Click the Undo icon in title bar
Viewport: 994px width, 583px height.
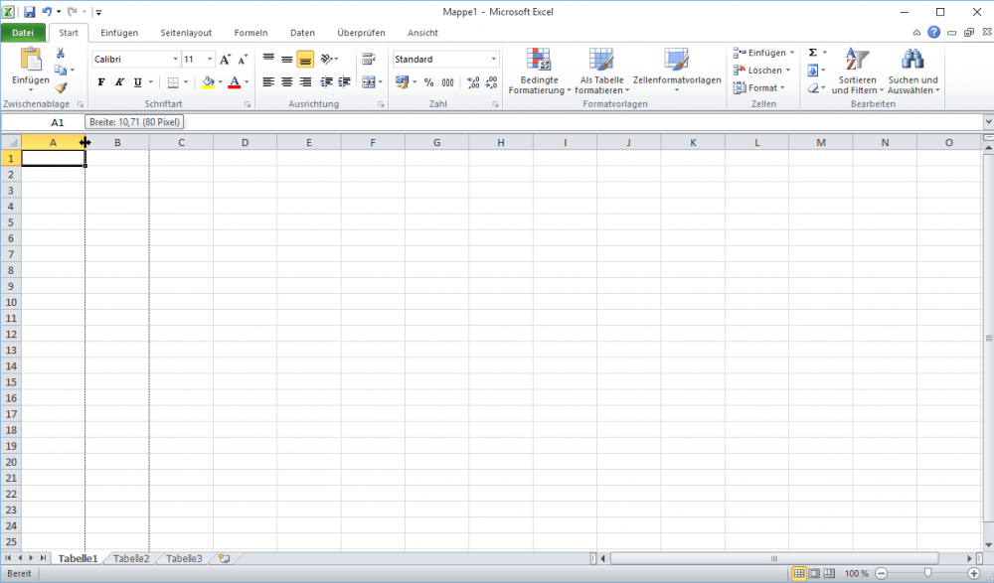[x=47, y=11]
